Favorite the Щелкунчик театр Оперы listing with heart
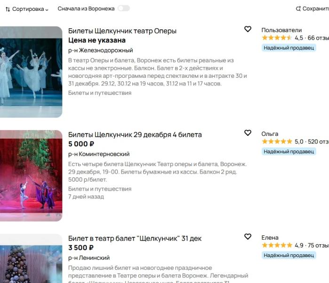The height and width of the screenshot is (283, 329). (248, 29)
